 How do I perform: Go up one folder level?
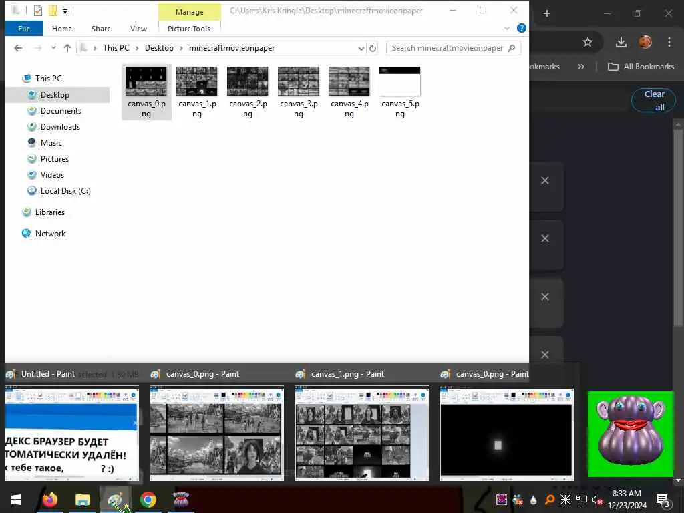[x=67, y=48]
